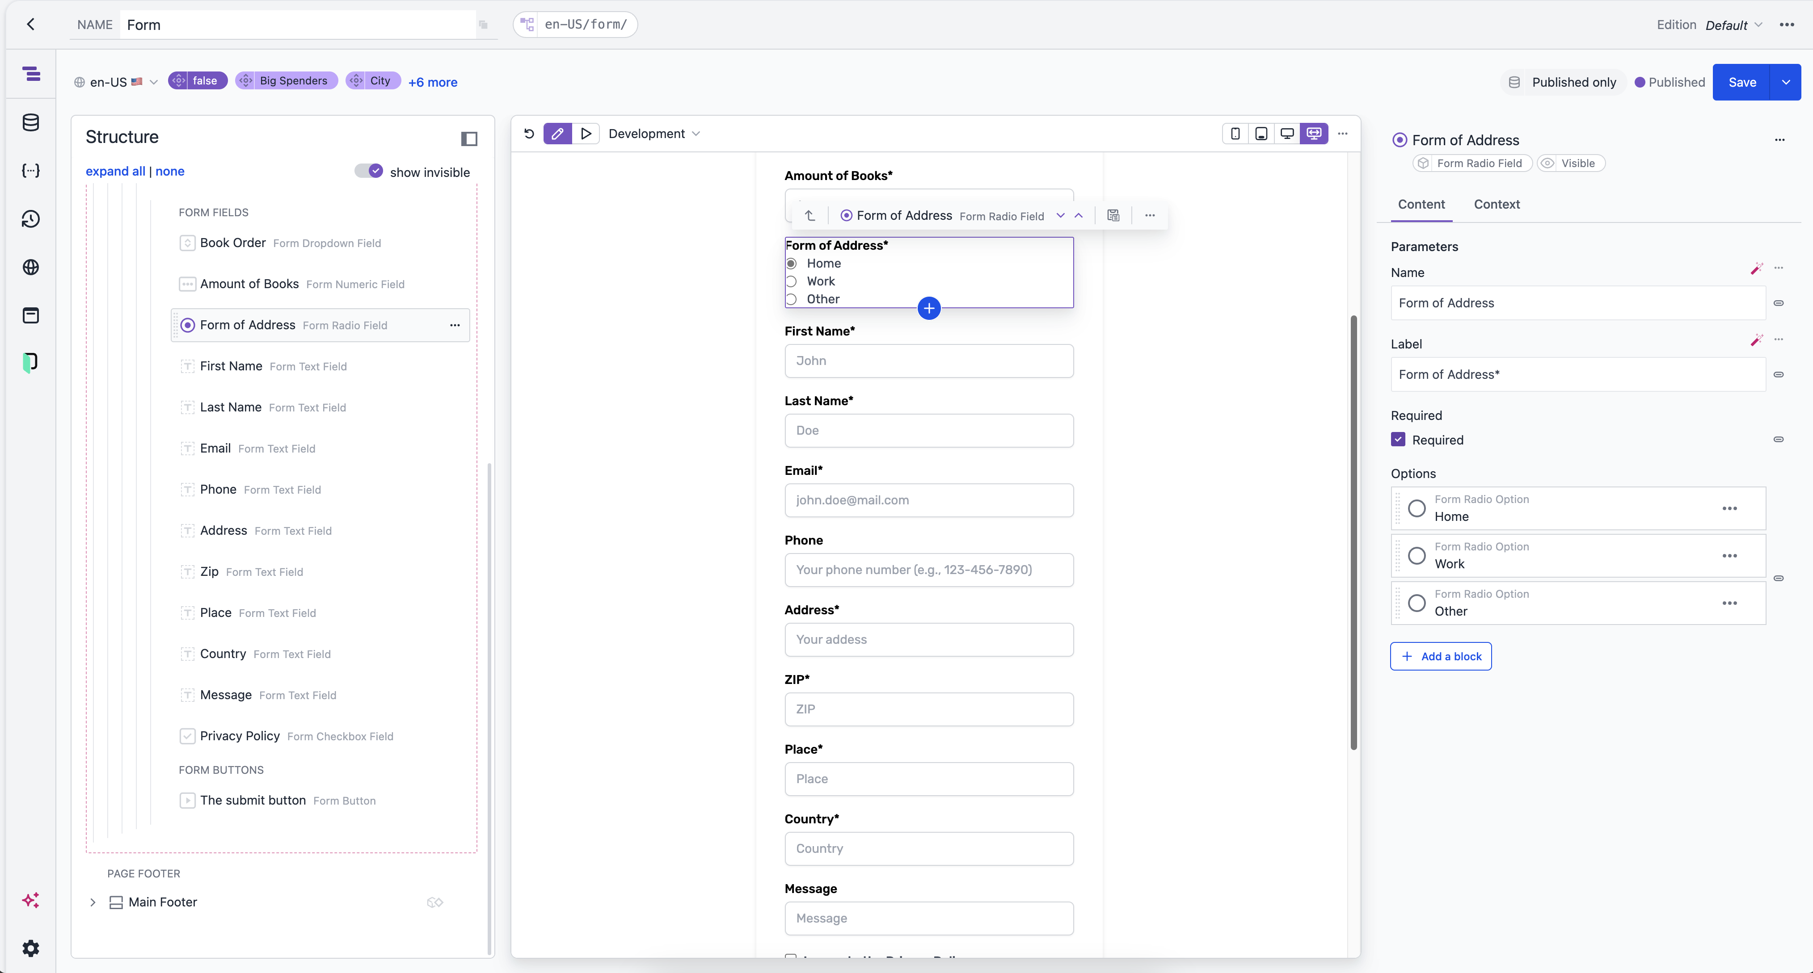Select the Work radio option in the form
The width and height of the screenshot is (1813, 973).
(x=792, y=281)
